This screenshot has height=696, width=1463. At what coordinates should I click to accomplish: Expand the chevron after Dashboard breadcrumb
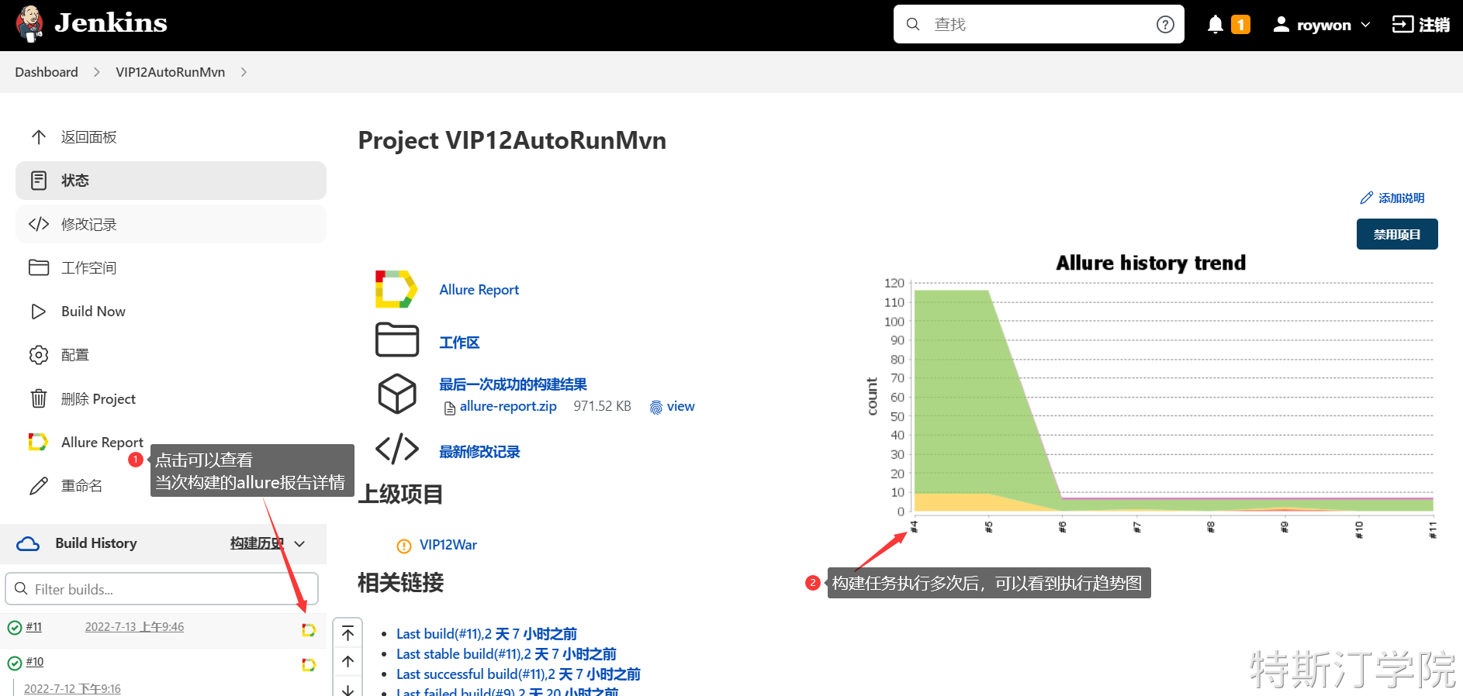click(x=97, y=72)
